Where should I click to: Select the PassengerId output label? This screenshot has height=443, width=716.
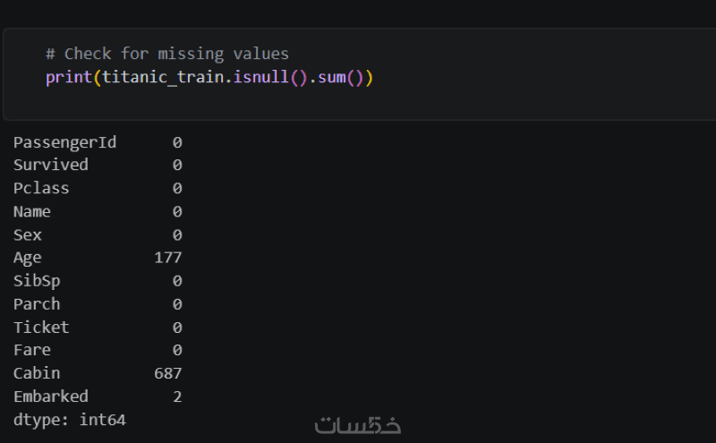[x=64, y=142]
